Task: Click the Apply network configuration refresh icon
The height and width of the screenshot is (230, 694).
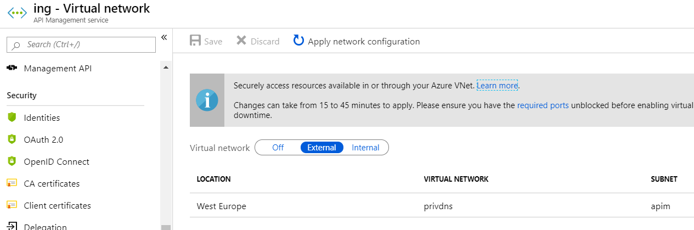Action: click(x=298, y=41)
